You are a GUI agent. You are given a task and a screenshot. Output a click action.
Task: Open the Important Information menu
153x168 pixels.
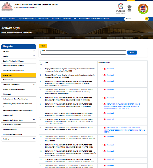(27, 19)
